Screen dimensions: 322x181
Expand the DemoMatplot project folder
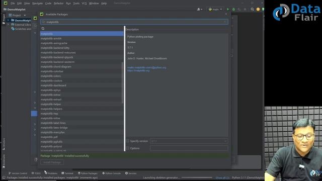point(8,20)
